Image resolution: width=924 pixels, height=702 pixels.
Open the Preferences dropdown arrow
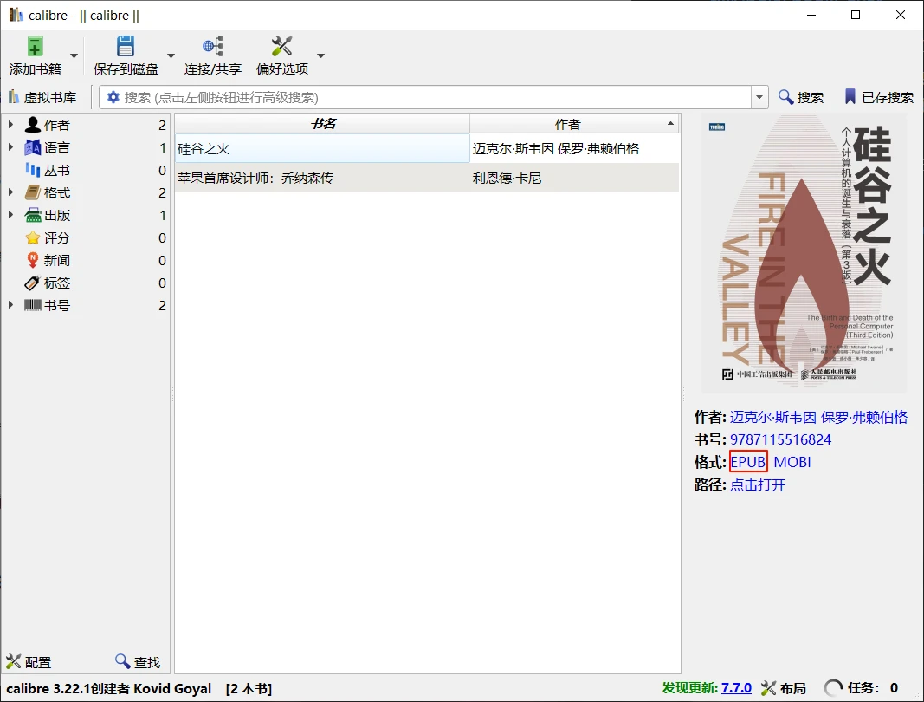pos(320,55)
